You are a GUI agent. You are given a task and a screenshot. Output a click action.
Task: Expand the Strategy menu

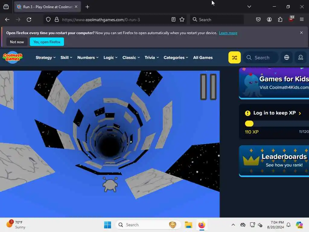coord(46,58)
